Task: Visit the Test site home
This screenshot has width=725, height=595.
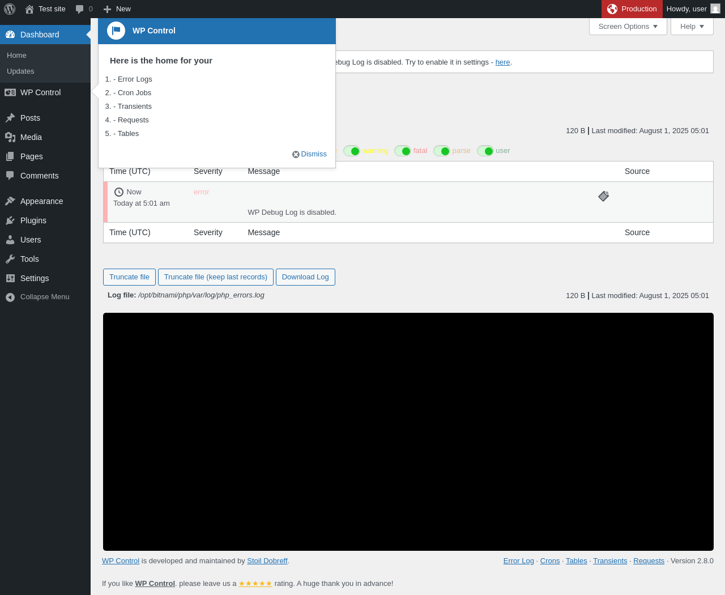Action: click(x=45, y=9)
